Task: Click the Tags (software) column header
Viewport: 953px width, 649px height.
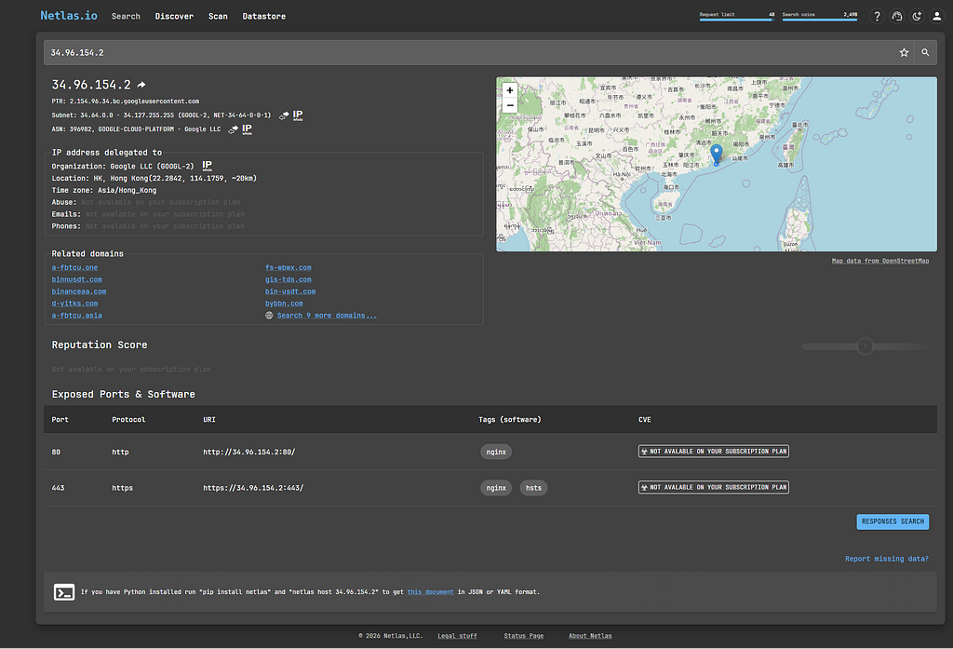Action: 509,420
